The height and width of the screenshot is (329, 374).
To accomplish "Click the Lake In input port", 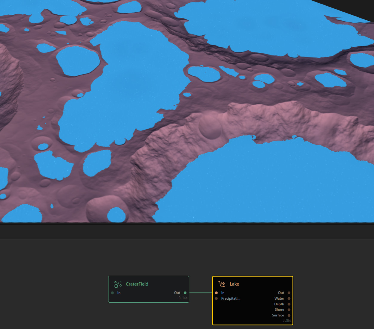I will click(216, 293).
